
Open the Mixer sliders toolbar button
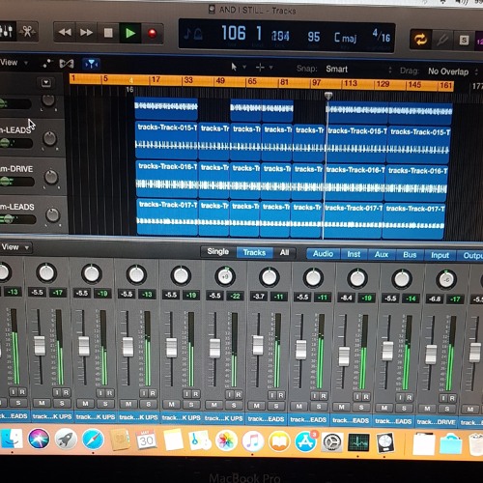pyautogui.click(x=7, y=31)
